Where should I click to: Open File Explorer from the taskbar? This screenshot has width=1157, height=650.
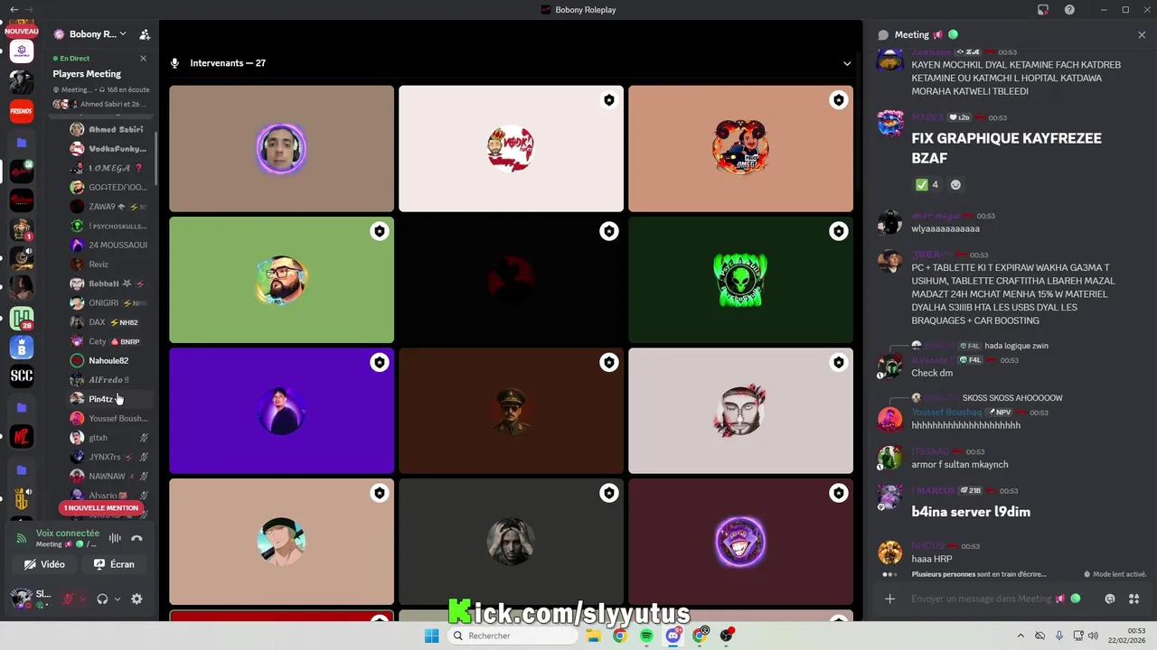click(593, 636)
